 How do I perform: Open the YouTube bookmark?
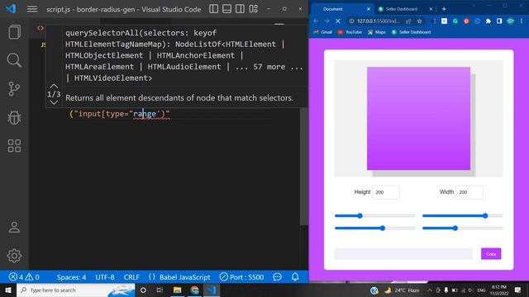pyautogui.click(x=350, y=32)
